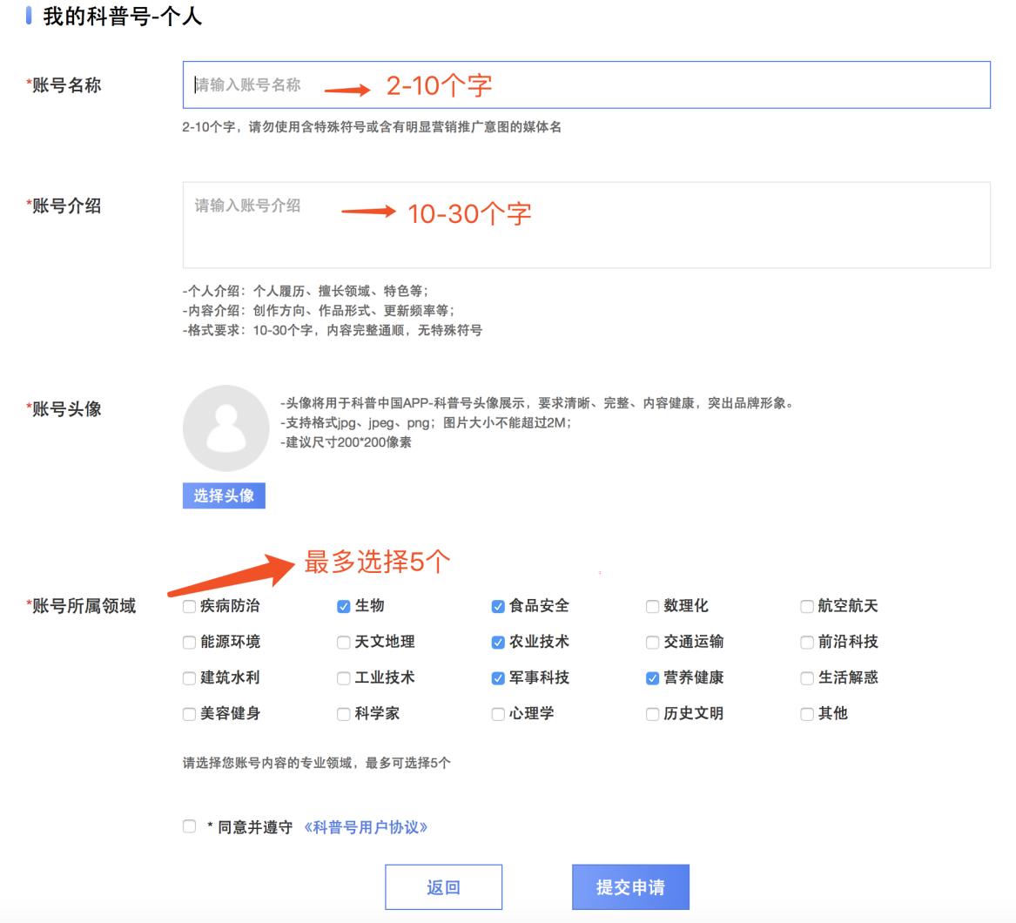The width and height of the screenshot is (1016, 923).
Task: Click the 支持格式jpg、jpeg、png hint line
Action: (x=426, y=423)
